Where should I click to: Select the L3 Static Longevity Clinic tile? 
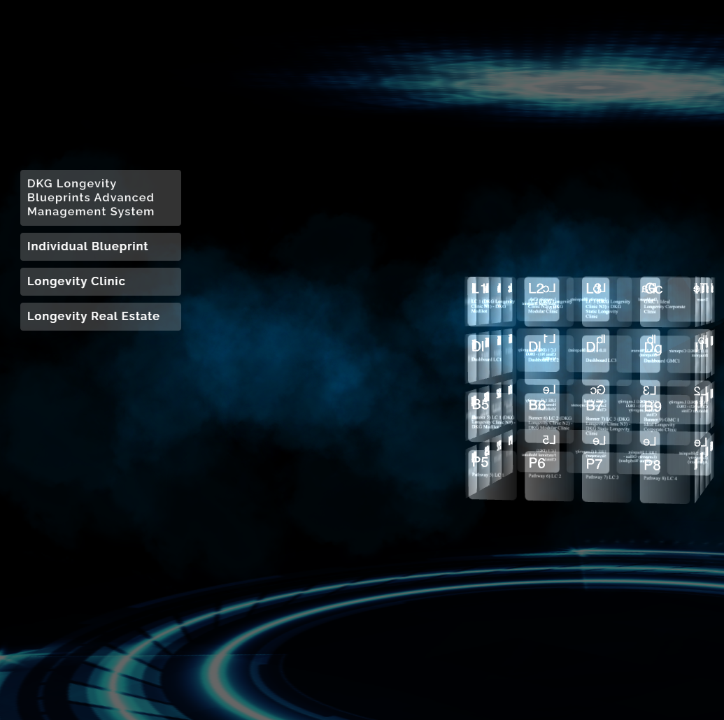point(598,301)
